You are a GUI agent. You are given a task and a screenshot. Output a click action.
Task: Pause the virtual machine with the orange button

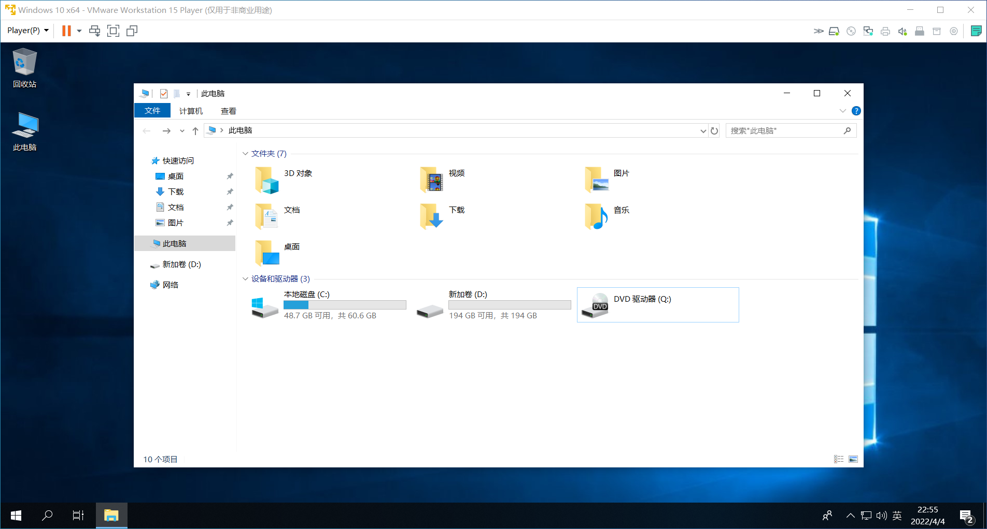[66, 31]
